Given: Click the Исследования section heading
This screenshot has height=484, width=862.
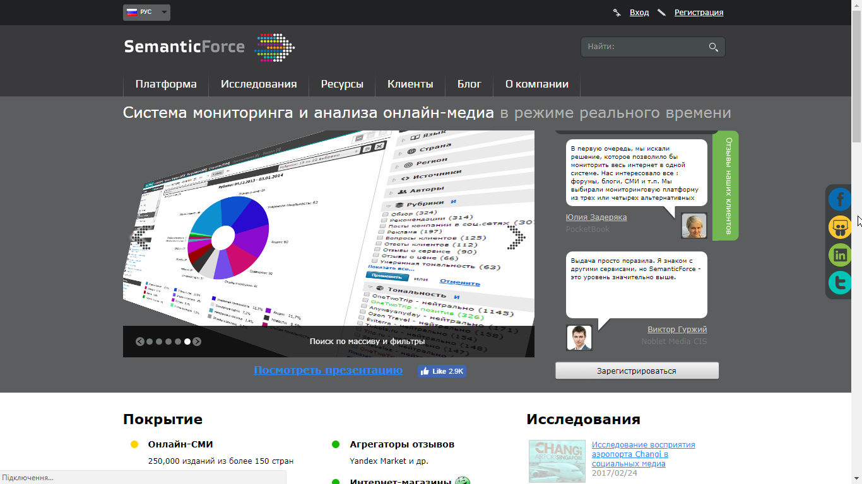Looking at the screenshot, I should 584,419.
